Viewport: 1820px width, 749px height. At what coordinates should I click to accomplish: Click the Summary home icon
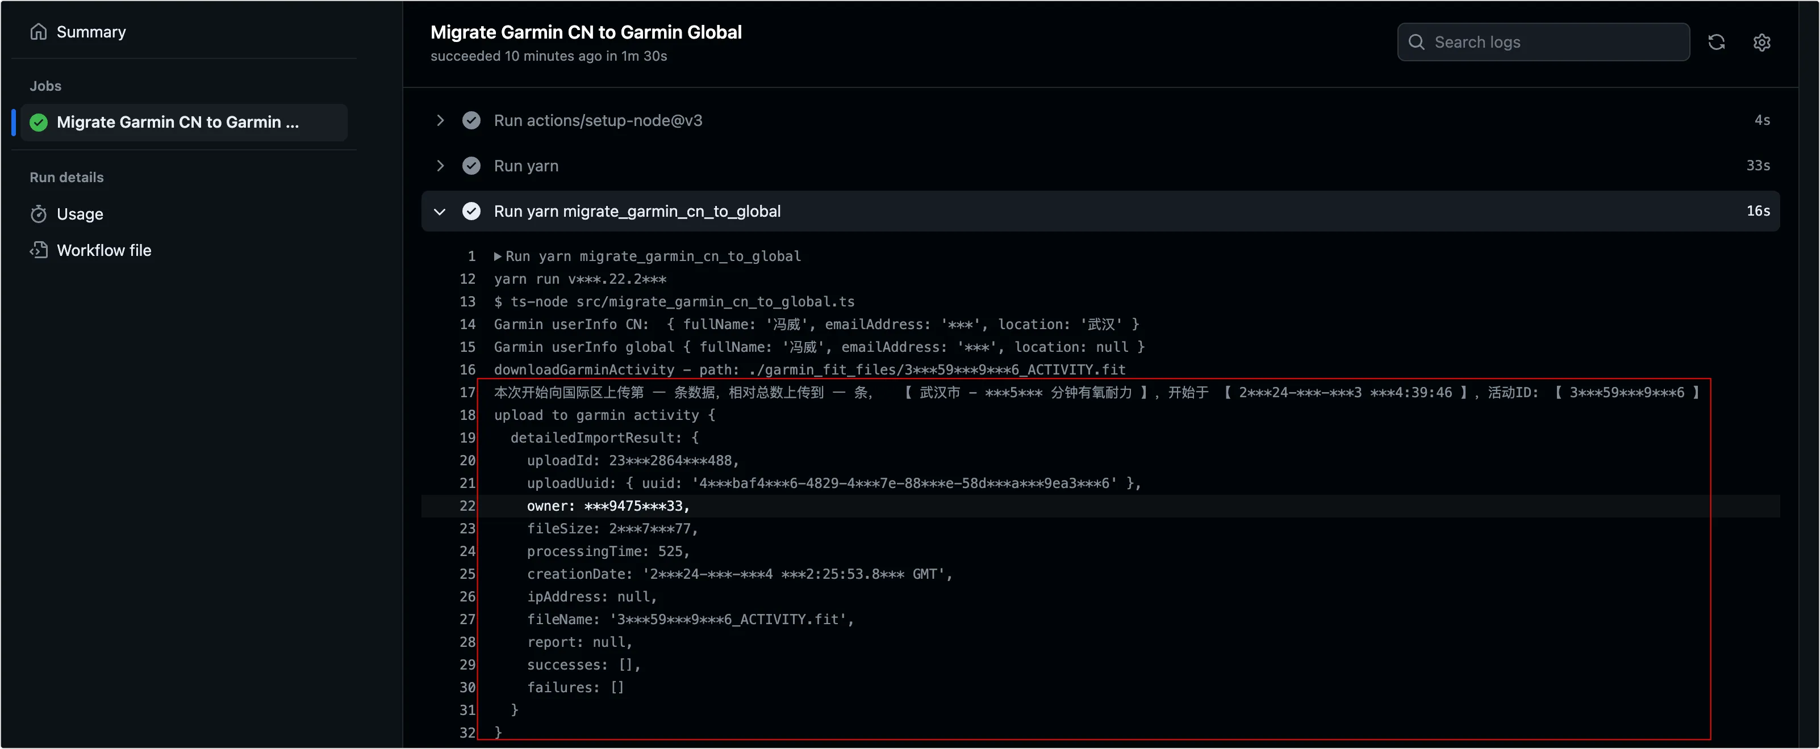[39, 32]
